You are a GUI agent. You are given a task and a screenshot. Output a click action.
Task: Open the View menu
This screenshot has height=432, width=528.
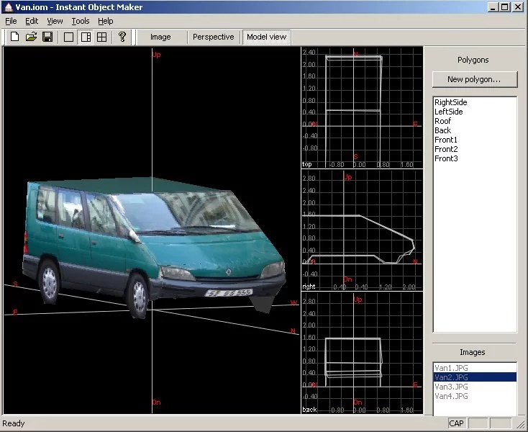pyautogui.click(x=55, y=21)
